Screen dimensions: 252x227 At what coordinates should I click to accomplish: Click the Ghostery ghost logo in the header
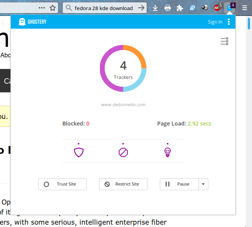point(22,22)
